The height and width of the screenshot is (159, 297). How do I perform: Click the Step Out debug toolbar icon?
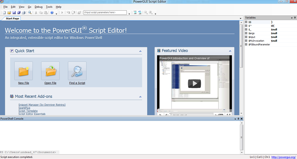tap(79, 12)
